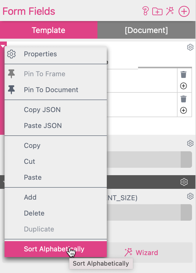Open Properties from the context menu
The width and height of the screenshot is (196, 273).
click(40, 54)
